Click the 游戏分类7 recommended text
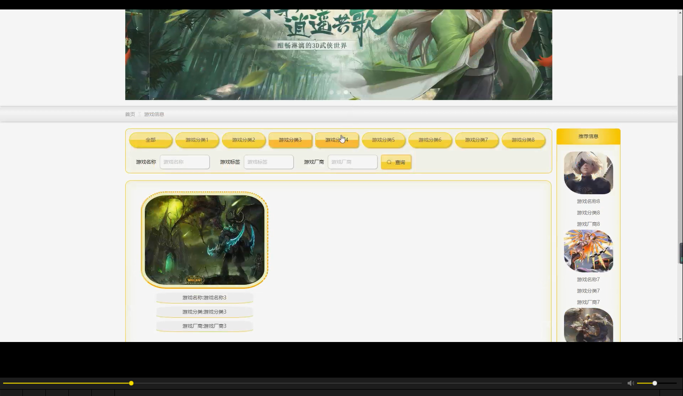This screenshot has height=396, width=683. point(588,291)
